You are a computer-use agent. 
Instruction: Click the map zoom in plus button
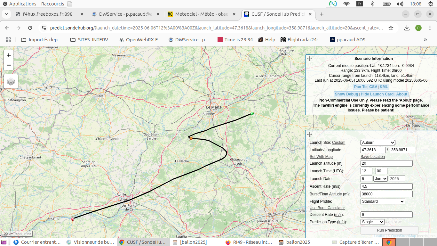[9, 55]
